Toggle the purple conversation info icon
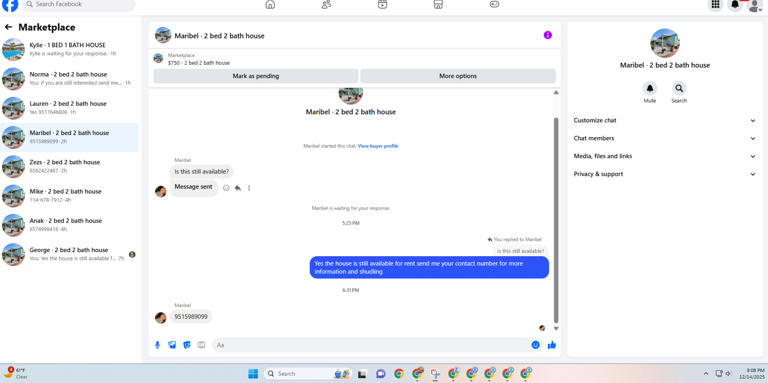This screenshot has height=383, width=768. click(x=548, y=35)
